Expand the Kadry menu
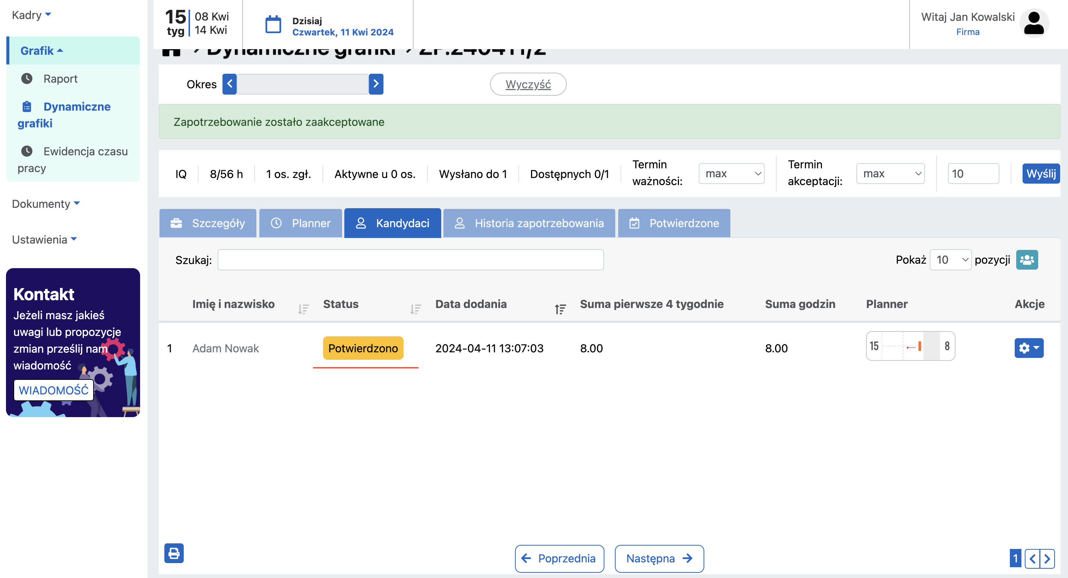1068x578 pixels. click(31, 15)
